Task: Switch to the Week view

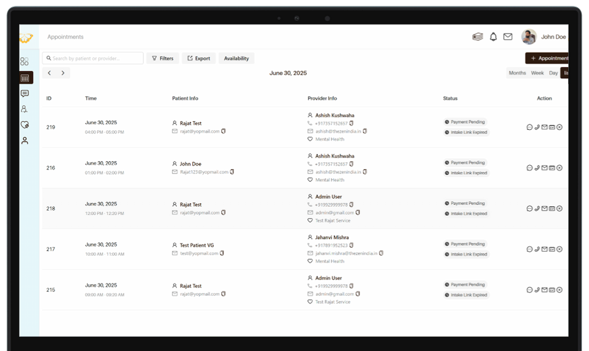Action: 537,73
